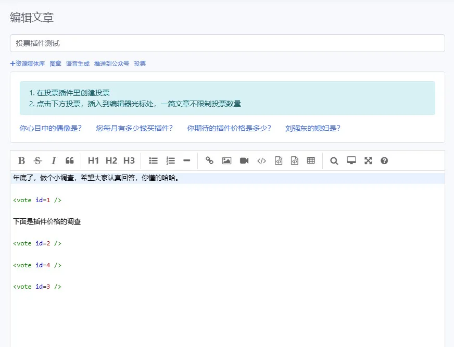The width and height of the screenshot is (454, 347).
Task: Insert a video via camera icon
Action: (244, 161)
